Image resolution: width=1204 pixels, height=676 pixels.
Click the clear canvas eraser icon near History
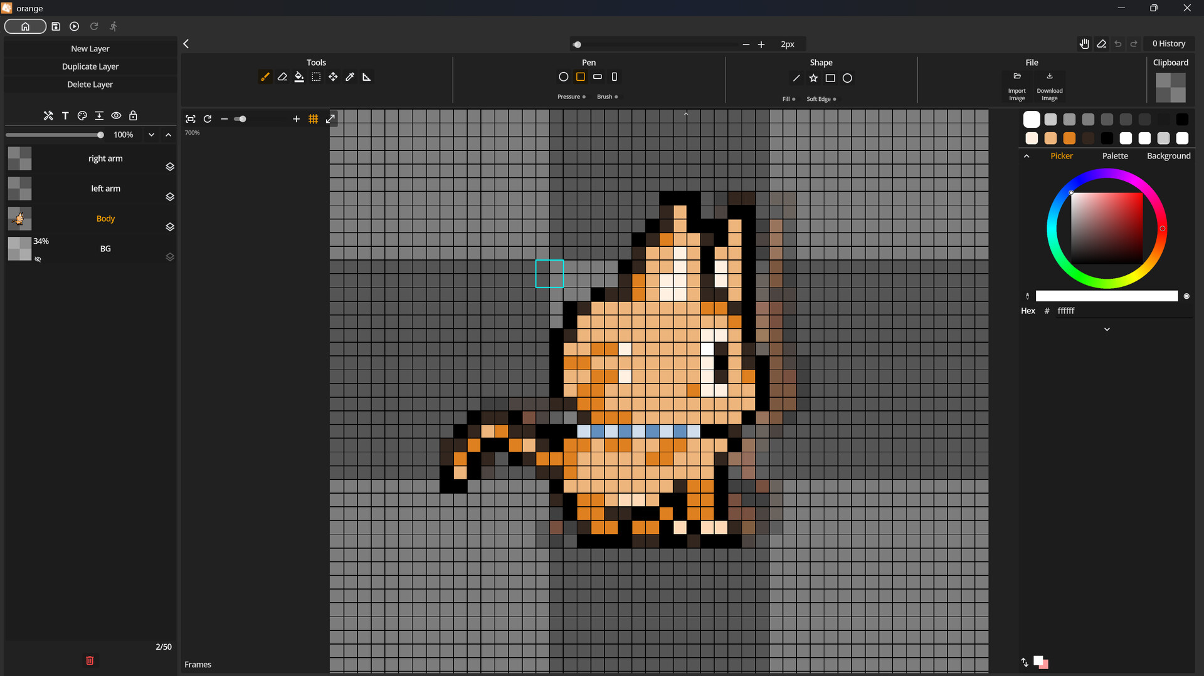(x=1101, y=44)
